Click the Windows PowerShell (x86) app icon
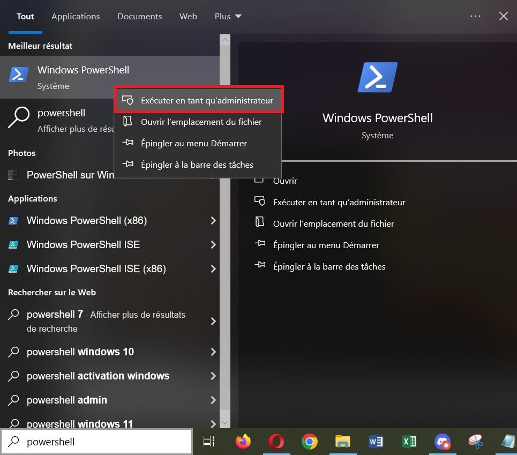 coord(13,221)
